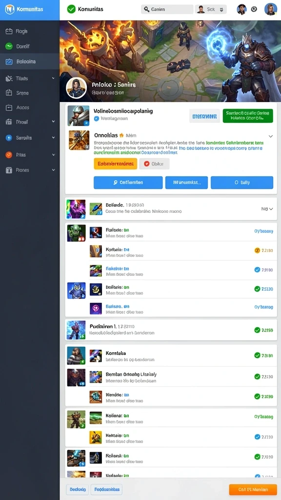Select the green Dordif sidebar icon
281x500 pixels.
pyautogui.click(x=9, y=46)
